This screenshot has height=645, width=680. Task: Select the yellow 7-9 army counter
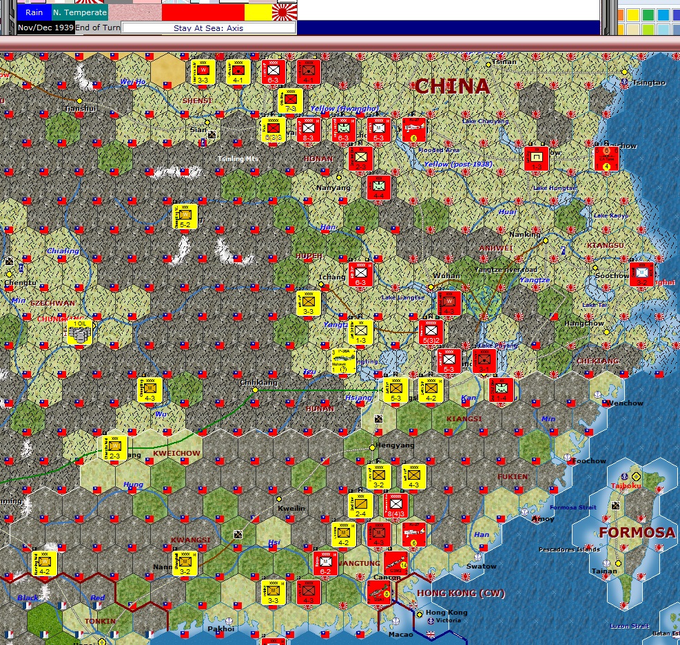click(x=290, y=101)
